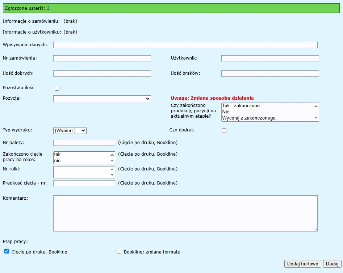Click scroll-up arrow of Zakończono cięcie list
343x273 pixels.
point(112,155)
